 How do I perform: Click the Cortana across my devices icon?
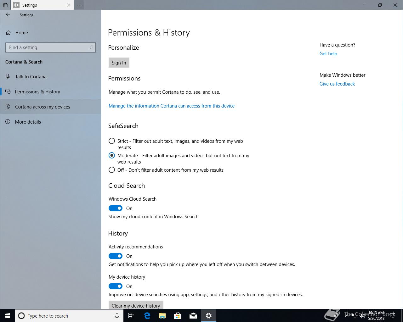point(8,107)
